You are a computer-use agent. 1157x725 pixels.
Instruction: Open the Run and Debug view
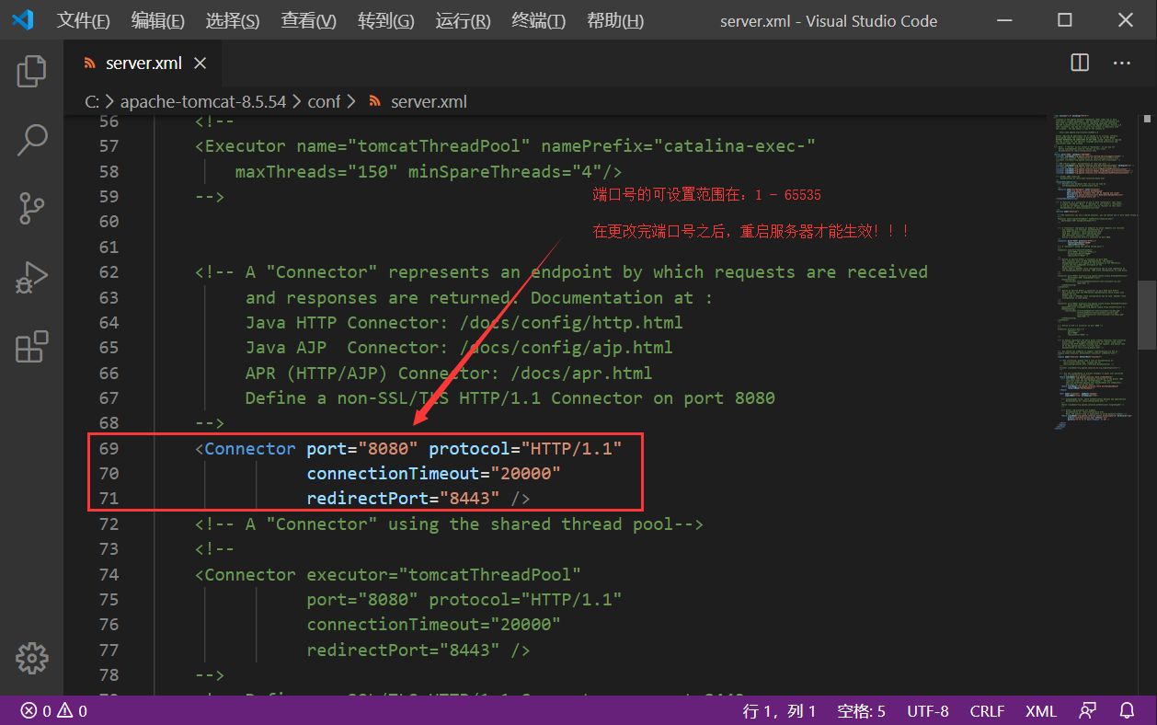(x=31, y=278)
